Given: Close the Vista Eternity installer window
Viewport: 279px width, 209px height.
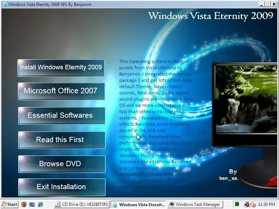Looking at the screenshot, I should point(274,4).
